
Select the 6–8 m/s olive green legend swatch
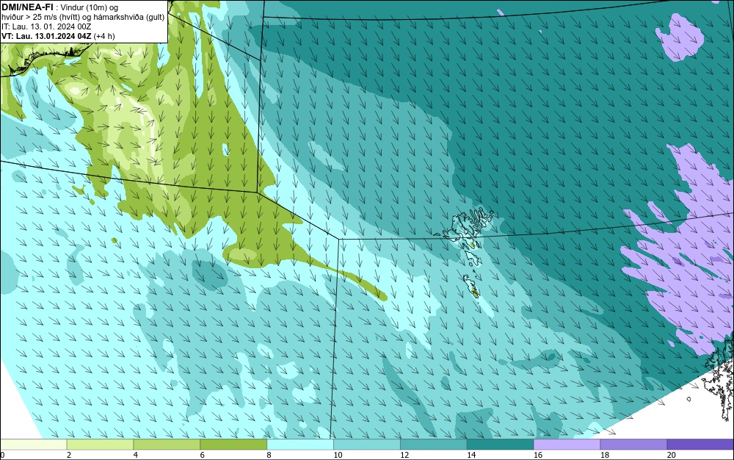click(233, 445)
